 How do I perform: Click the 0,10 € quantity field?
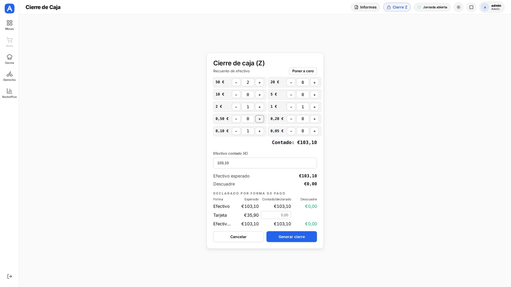(x=248, y=131)
